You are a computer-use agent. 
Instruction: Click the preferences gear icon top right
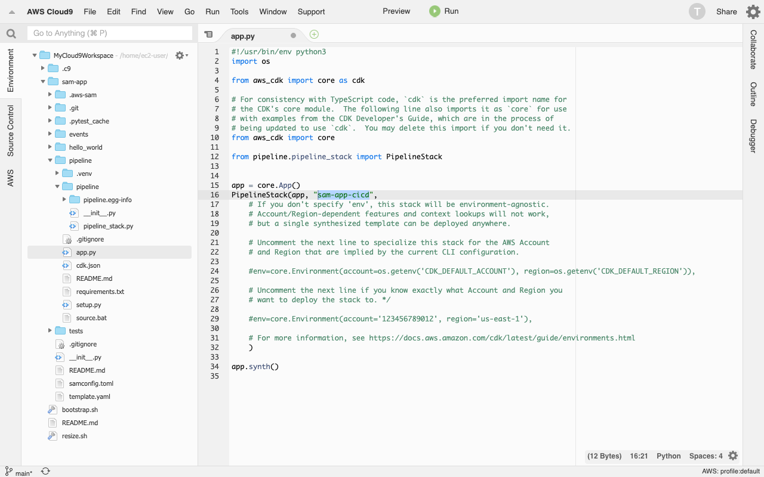point(753,11)
